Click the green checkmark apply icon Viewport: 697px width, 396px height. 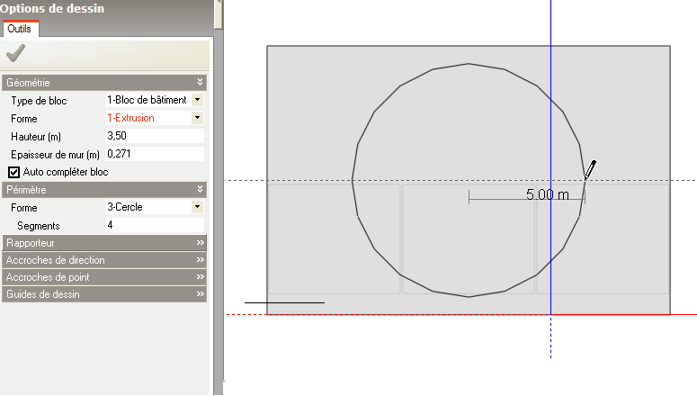[x=15, y=53]
